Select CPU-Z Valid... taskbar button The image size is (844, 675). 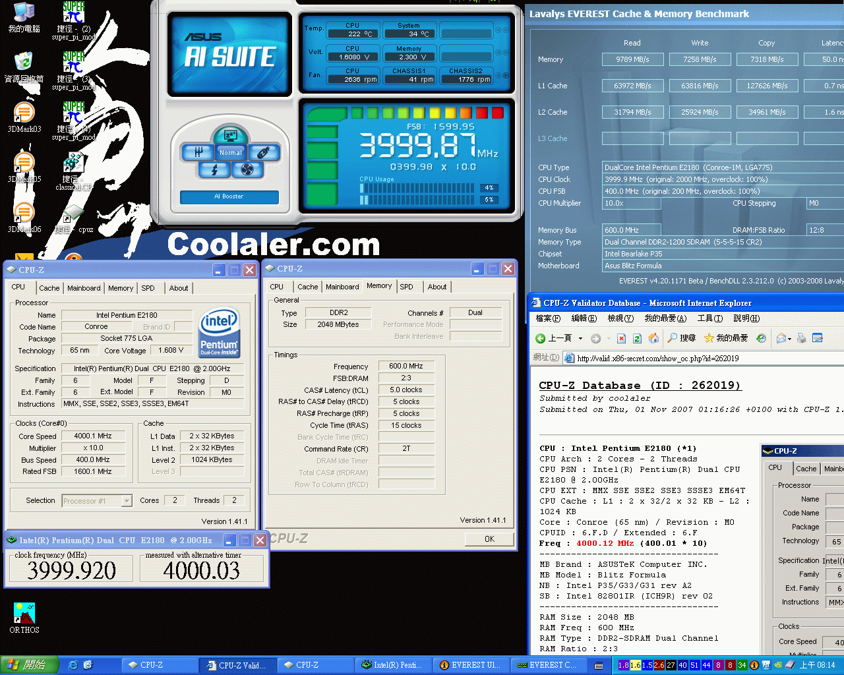tap(236, 665)
